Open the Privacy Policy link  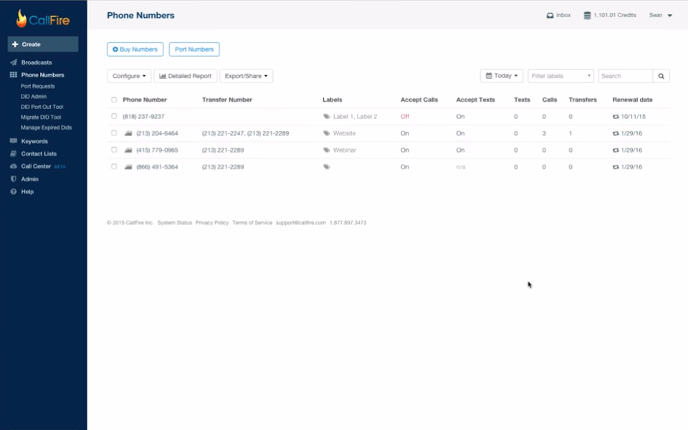(x=211, y=222)
